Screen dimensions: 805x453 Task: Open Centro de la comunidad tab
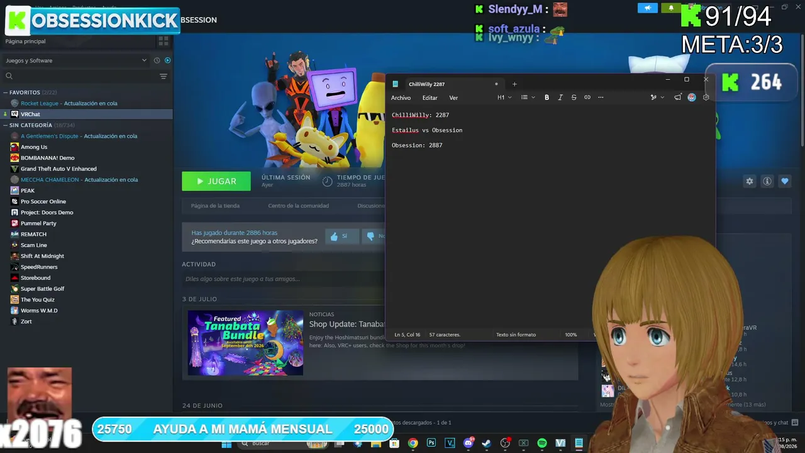pos(298,206)
